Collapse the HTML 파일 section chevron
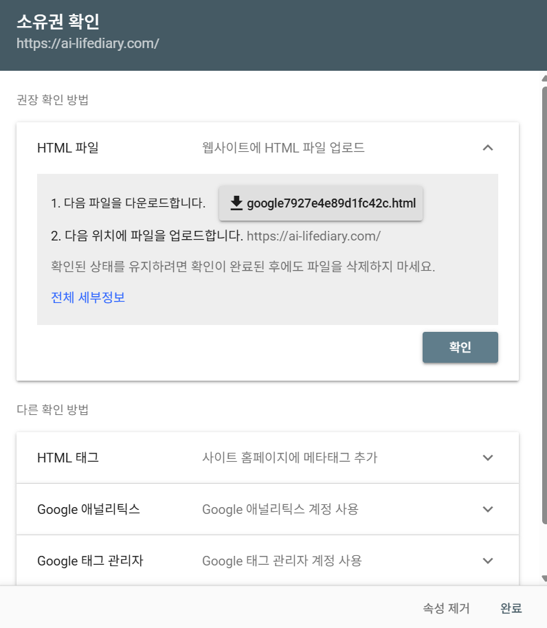This screenshot has width=547, height=628. click(x=488, y=148)
